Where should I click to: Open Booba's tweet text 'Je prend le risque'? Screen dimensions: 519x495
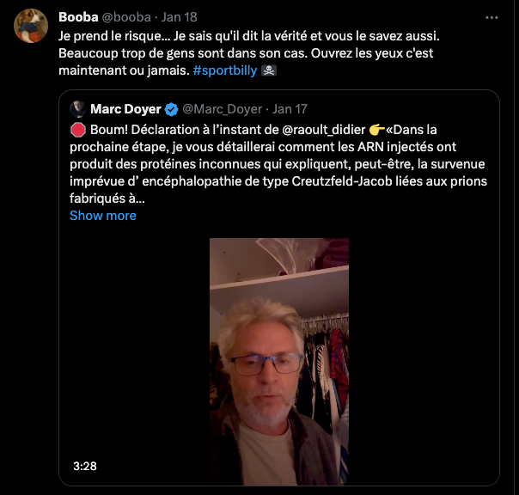249,53
